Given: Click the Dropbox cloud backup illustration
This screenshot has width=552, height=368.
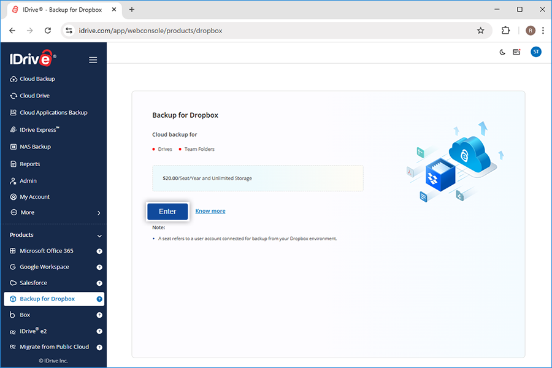Looking at the screenshot, I should click(x=455, y=162).
